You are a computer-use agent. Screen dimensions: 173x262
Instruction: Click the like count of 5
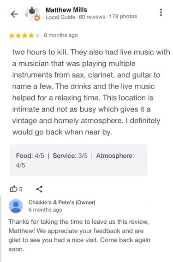[x=21, y=189]
